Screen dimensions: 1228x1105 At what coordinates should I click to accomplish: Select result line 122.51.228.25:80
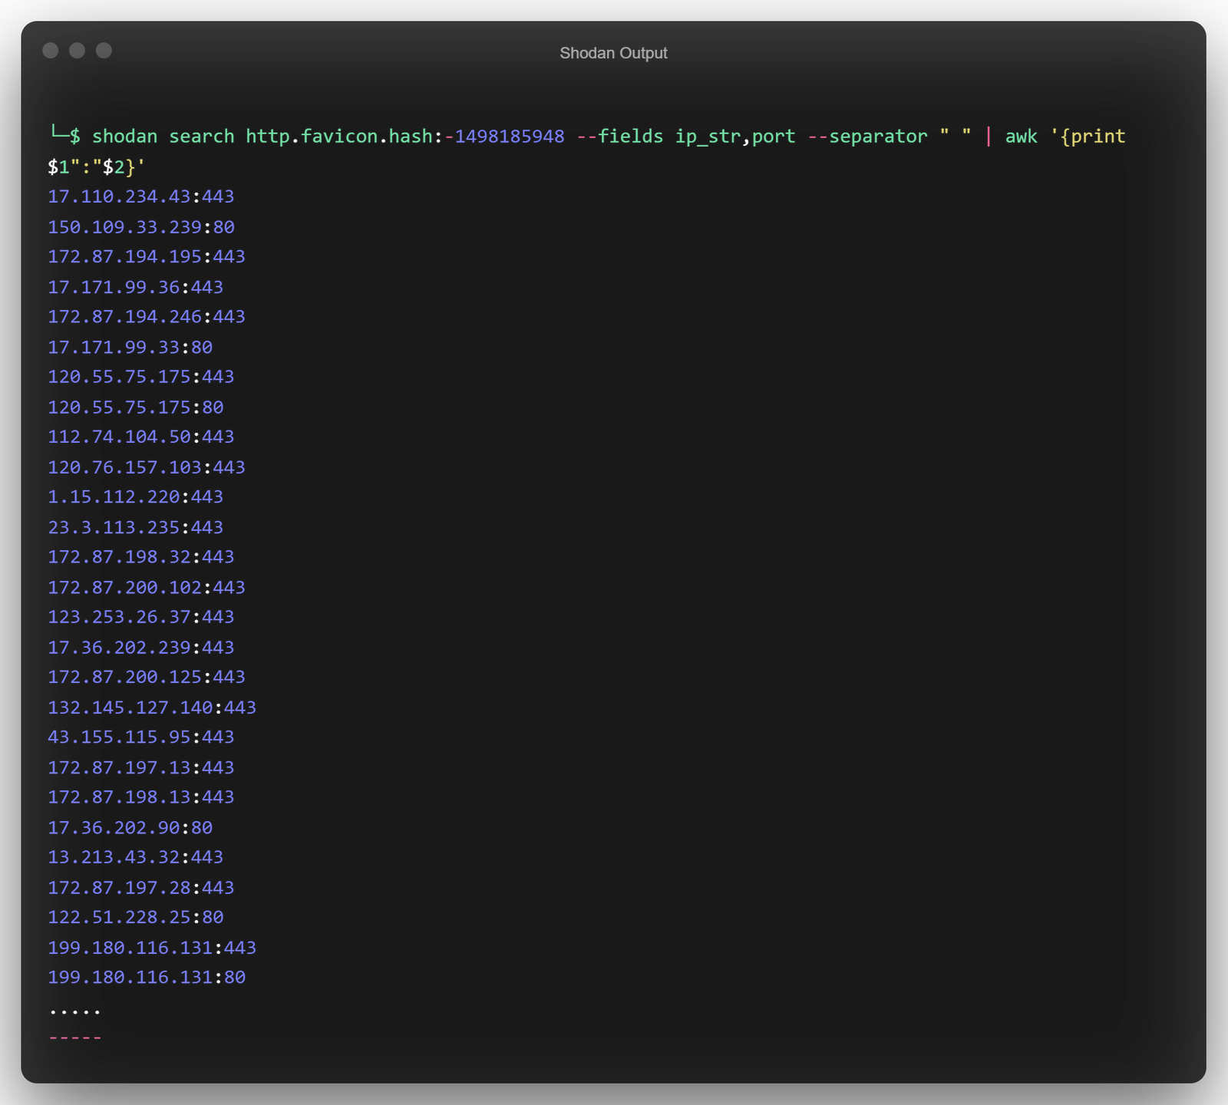tap(136, 917)
